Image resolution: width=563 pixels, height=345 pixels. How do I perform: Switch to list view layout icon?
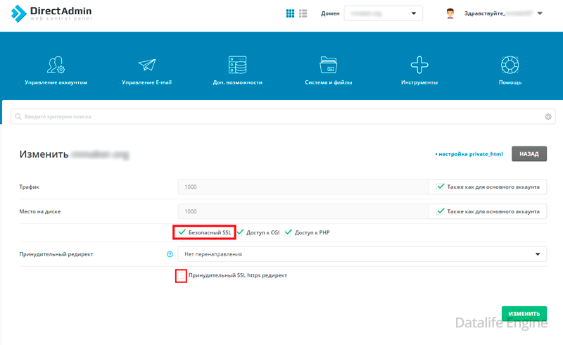click(x=303, y=13)
